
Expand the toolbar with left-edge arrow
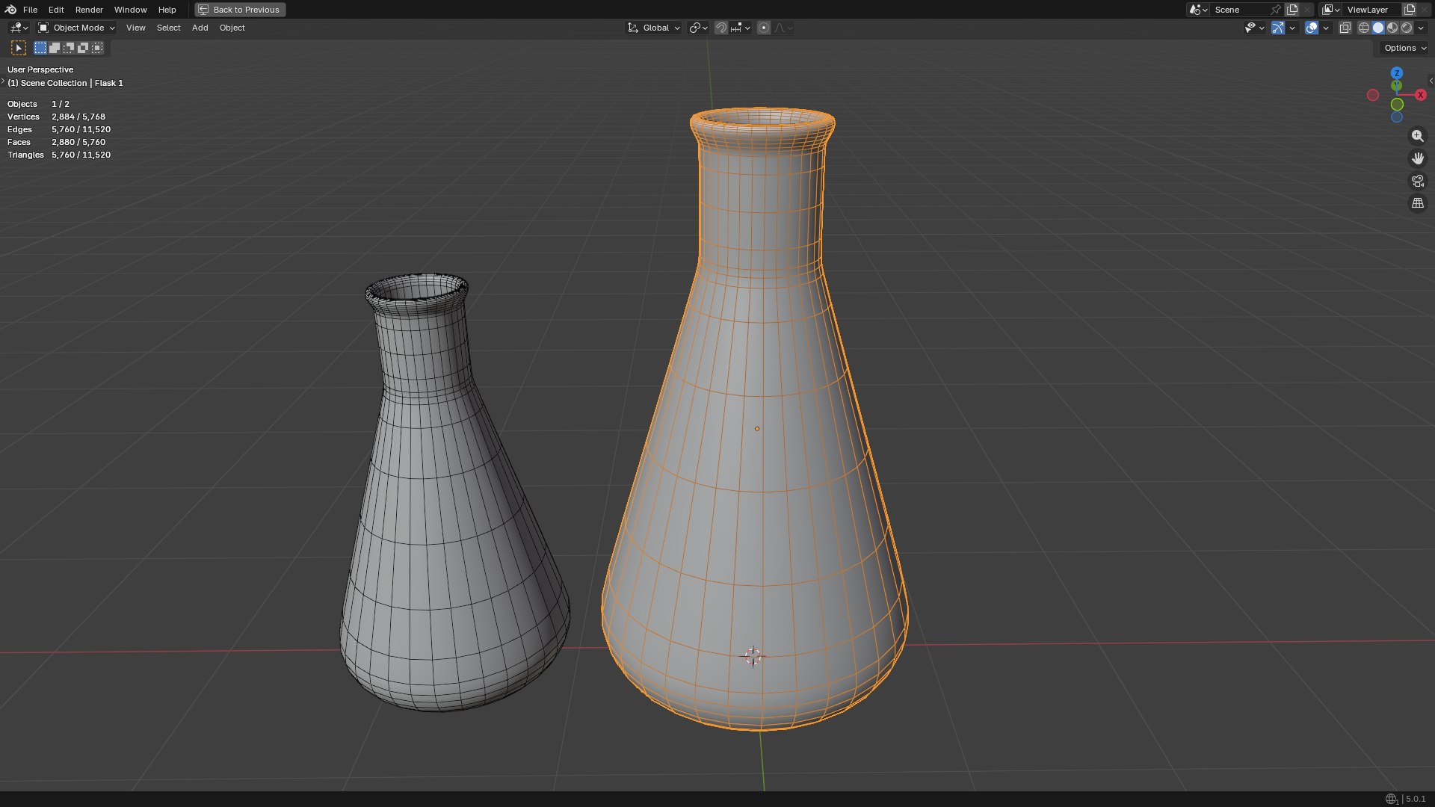coord(3,81)
